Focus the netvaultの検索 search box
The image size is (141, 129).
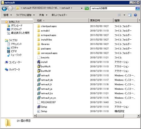pyautogui.click(x=112, y=8)
